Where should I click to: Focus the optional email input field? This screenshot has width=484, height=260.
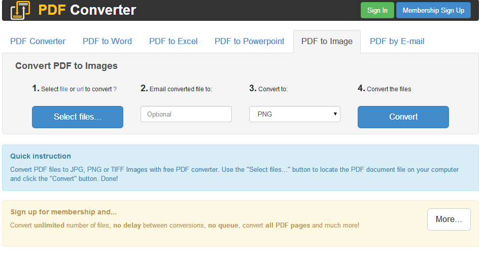point(186,114)
